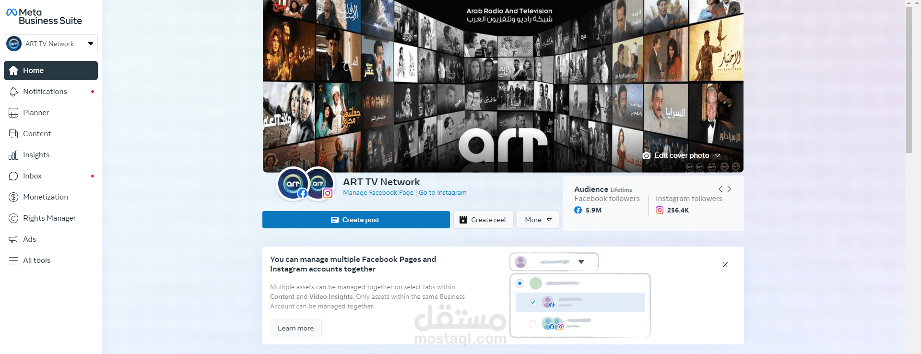The image size is (921, 354).
Task: Click the Rights Manager copyright icon
Action: click(13, 218)
